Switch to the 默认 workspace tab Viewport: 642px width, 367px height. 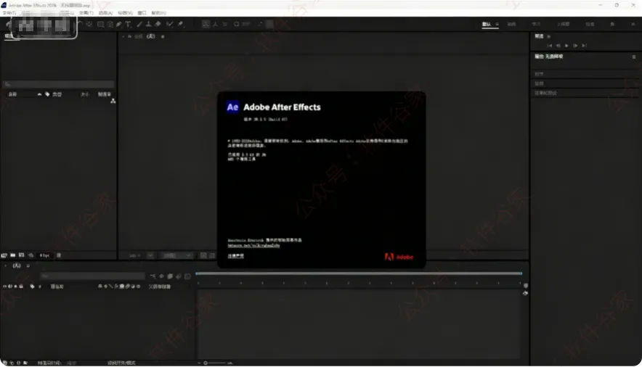pyautogui.click(x=487, y=24)
